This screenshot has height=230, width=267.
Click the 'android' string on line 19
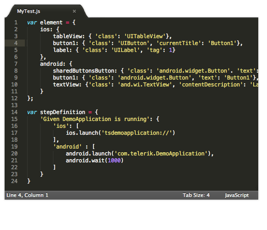(67, 147)
